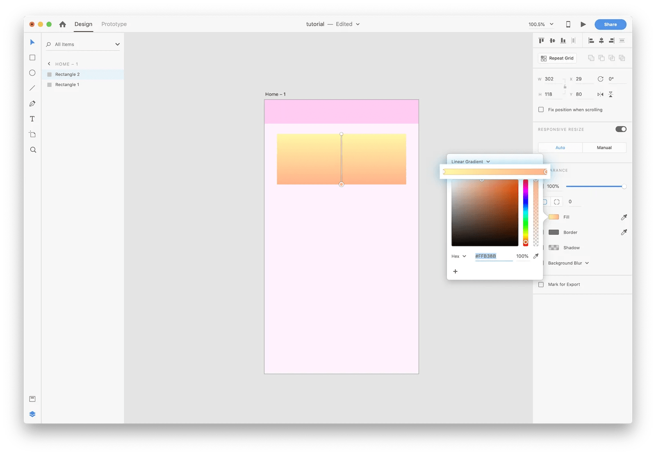The width and height of the screenshot is (656, 455).
Task: Align right edges icon
Action: 611,41
